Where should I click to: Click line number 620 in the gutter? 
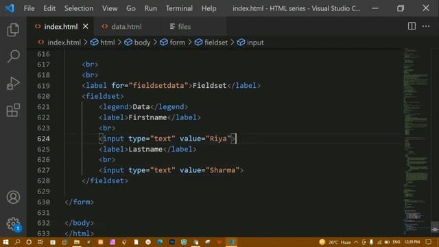tap(43, 96)
